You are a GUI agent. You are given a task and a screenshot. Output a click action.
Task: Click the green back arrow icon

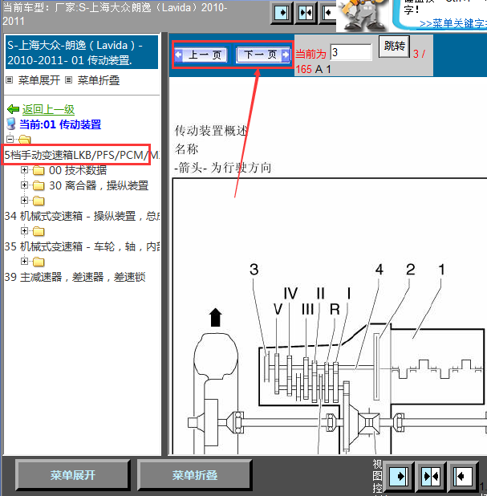click(14, 109)
